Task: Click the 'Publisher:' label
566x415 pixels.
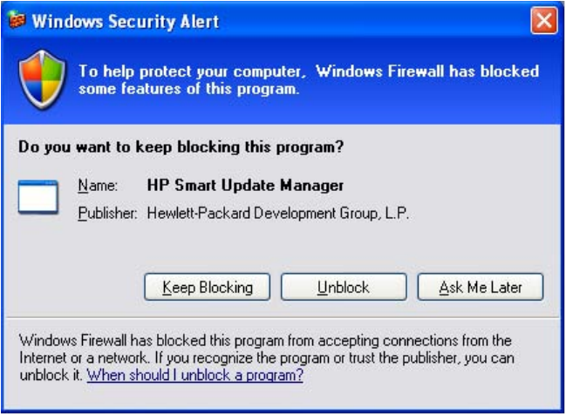Action: pyautogui.click(x=107, y=212)
